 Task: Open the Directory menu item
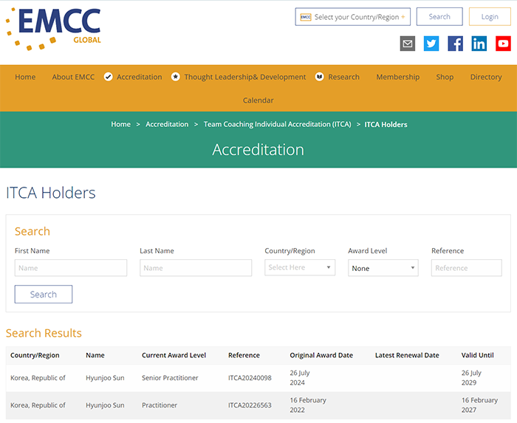tap(486, 77)
